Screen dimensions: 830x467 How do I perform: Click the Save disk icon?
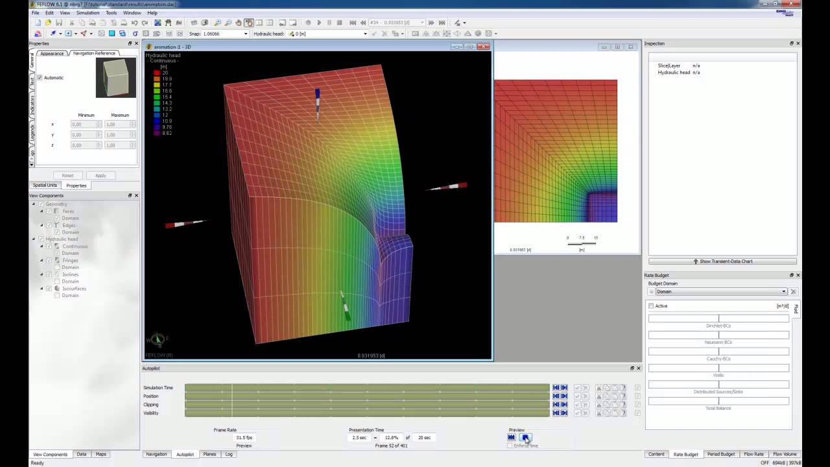[59, 23]
